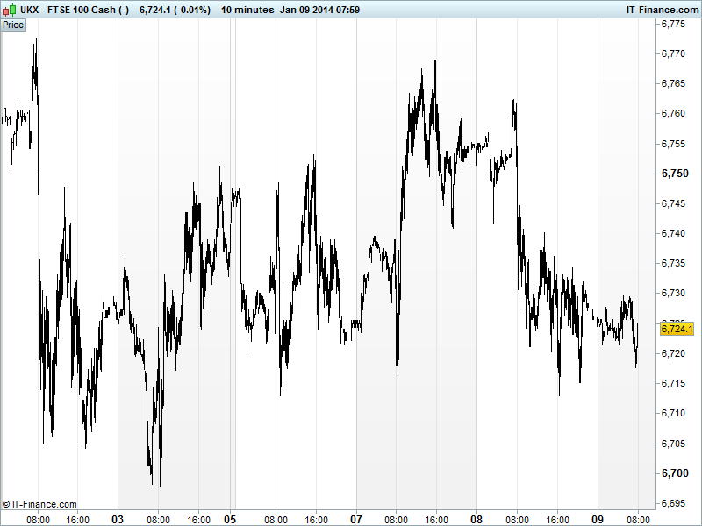702x526 pixels.
Task: Click the © IT-Finance.com copyright link
Action: click(x=39, y=504)
